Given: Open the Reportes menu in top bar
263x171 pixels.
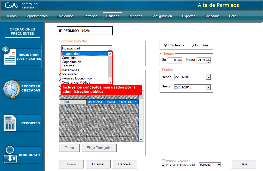Looking at the screenshot, I should (135, 16).
